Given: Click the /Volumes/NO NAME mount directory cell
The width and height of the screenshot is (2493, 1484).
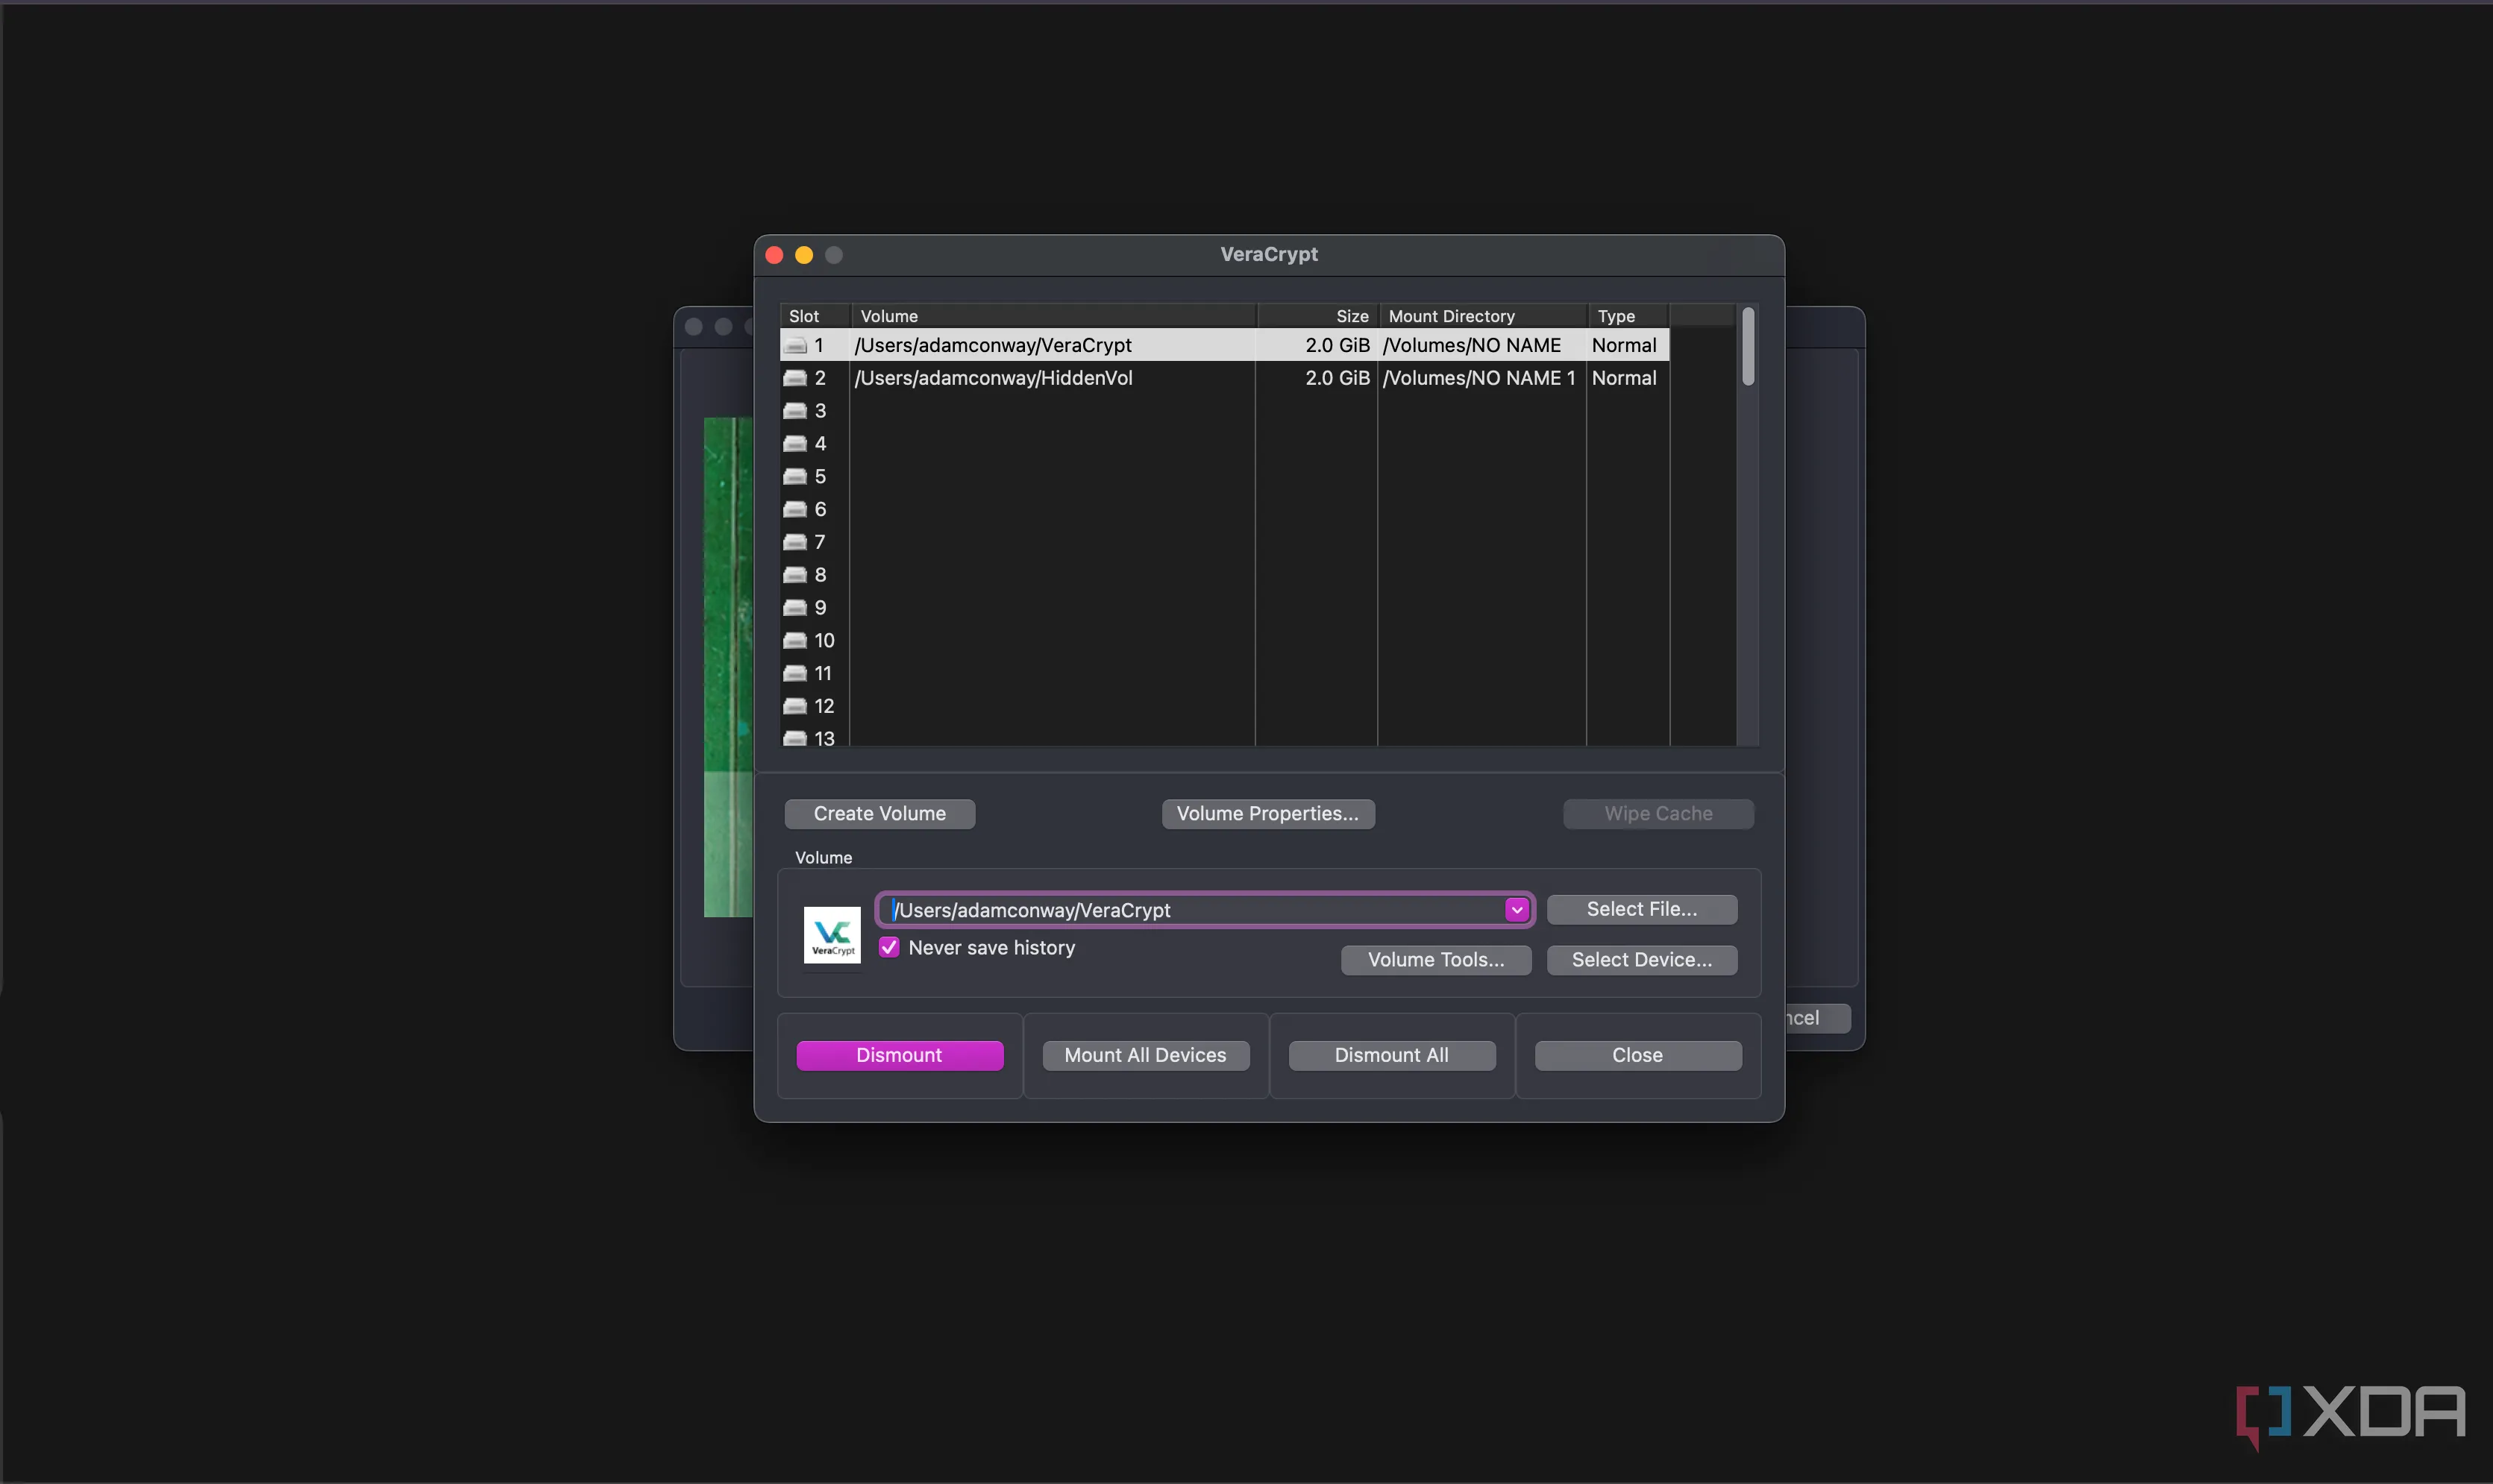Looking at the screenshot, I should [x=1471, y=346].
